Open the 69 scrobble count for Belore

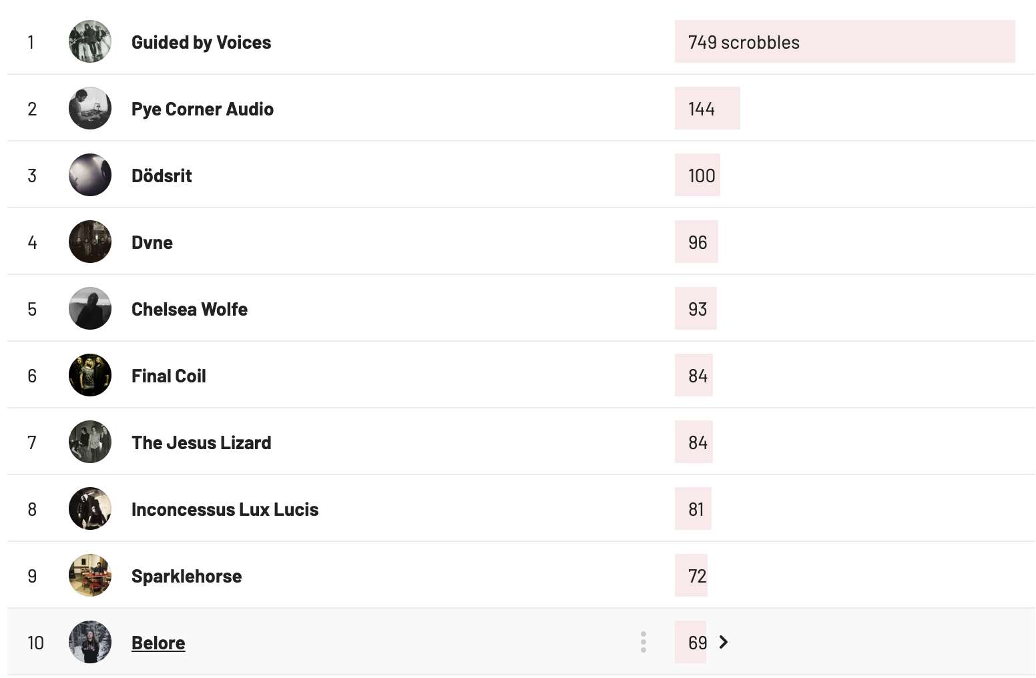697,643
